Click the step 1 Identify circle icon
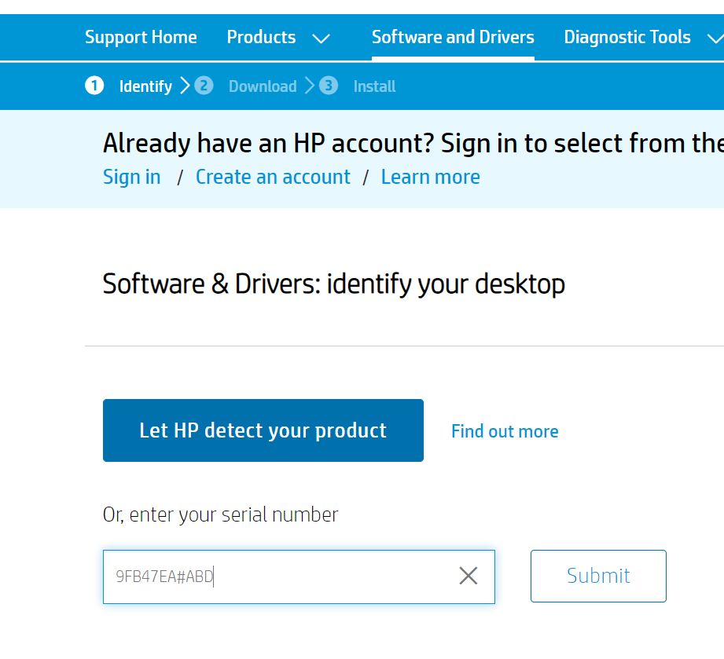Viewport: 724px width, 659px height. point(94,86)
